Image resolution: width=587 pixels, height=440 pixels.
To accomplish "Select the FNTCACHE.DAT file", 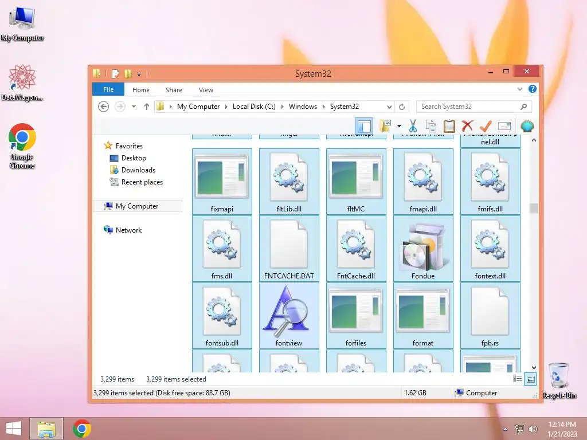I will pos(289,249).
